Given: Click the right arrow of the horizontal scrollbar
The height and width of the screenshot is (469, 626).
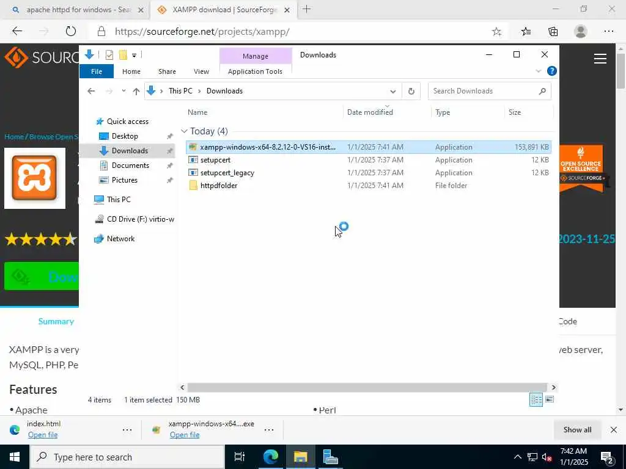Looking at the screenshot, I should pyautogui.click(x=553, y=387).
